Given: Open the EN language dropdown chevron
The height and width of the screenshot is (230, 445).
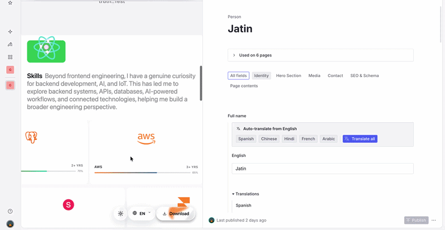Looking at the screenshot, I should [149, 213].
